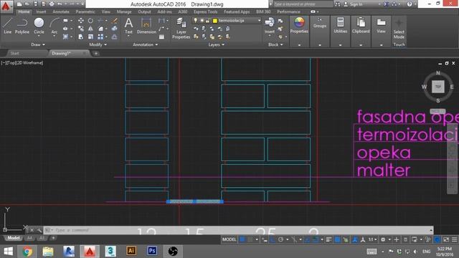Viewport: 459px width, 258px height.
Task: Select the Arc tool
Action: [x=55, y=26]
